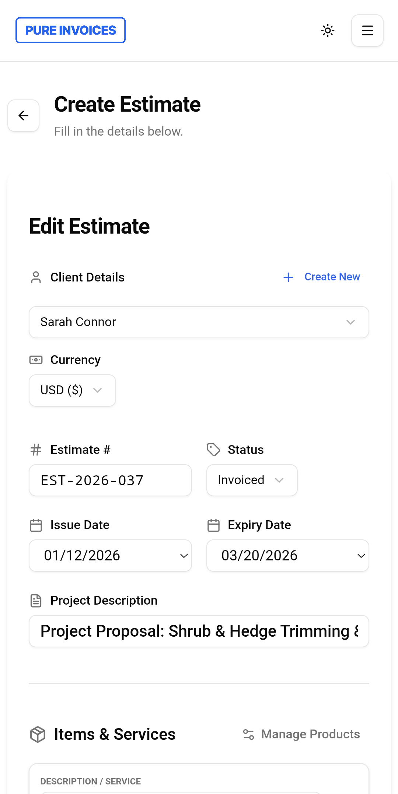This screenshot has height=794, width=398.
Task: Open the Invoiced status dropdown
Action: coord(252,480)
